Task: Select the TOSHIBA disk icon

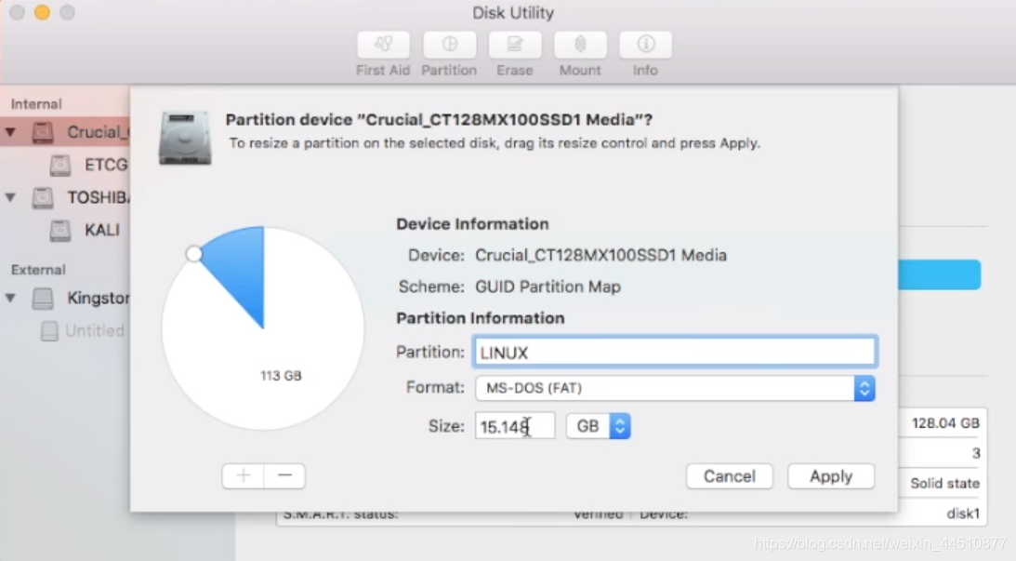Action: tap(44, 197)
